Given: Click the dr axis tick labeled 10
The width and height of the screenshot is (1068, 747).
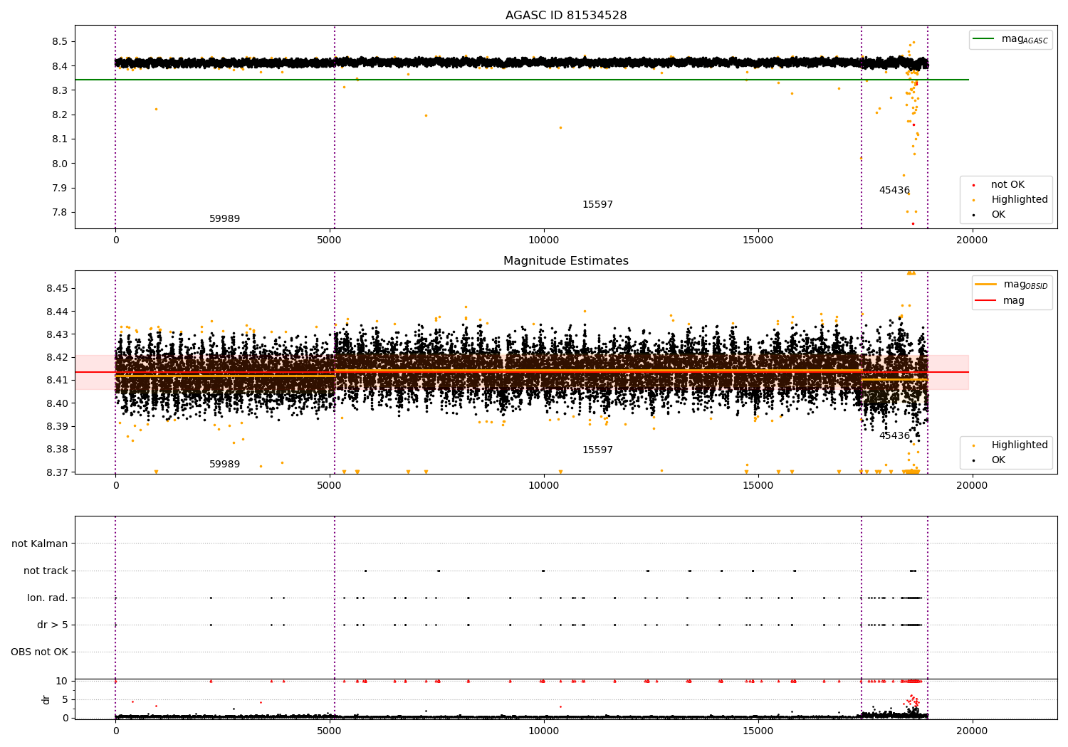Looking at the screenshot, I should (62, 682).
